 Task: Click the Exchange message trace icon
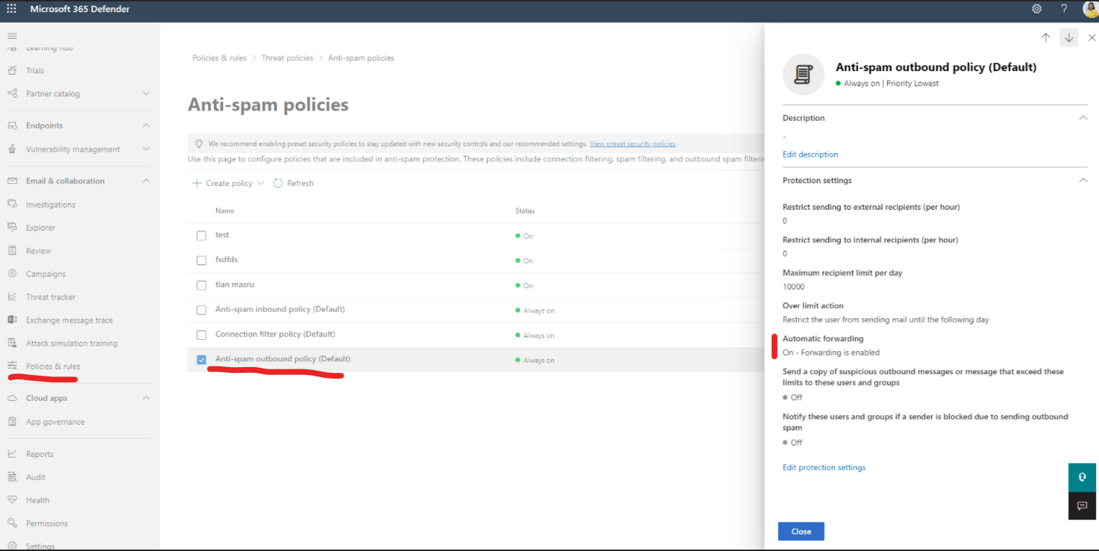pyautogui.click(x=12, y=320)
